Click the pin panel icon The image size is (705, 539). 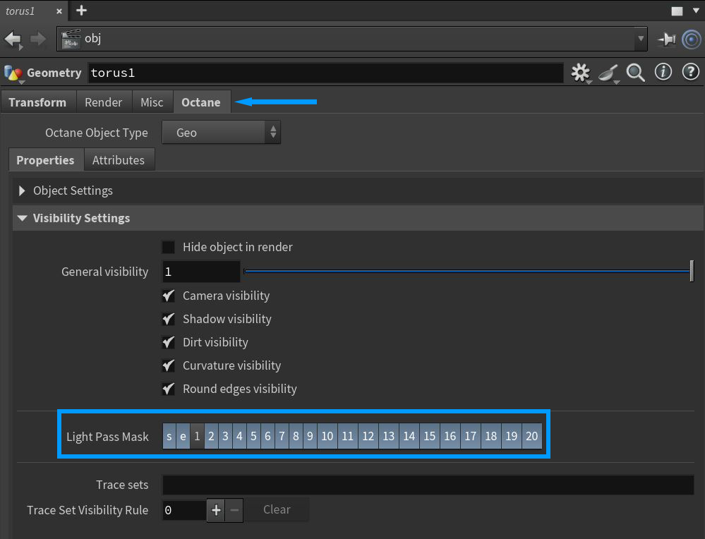tap(665, 40)
